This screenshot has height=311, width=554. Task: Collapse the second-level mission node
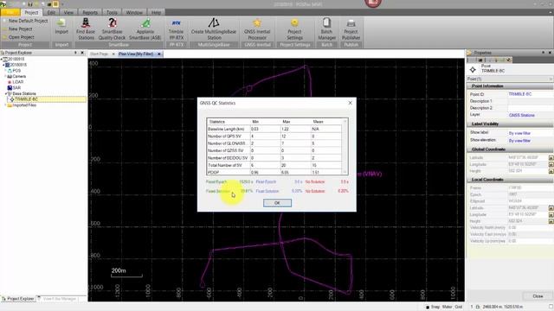point(3,65)
